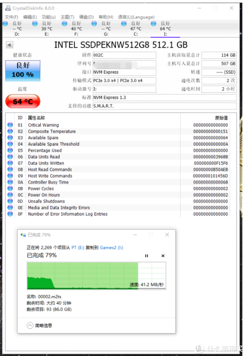Pause the file copy operation
The width and height of the screenshot is (245, 356).
(147, 256)
